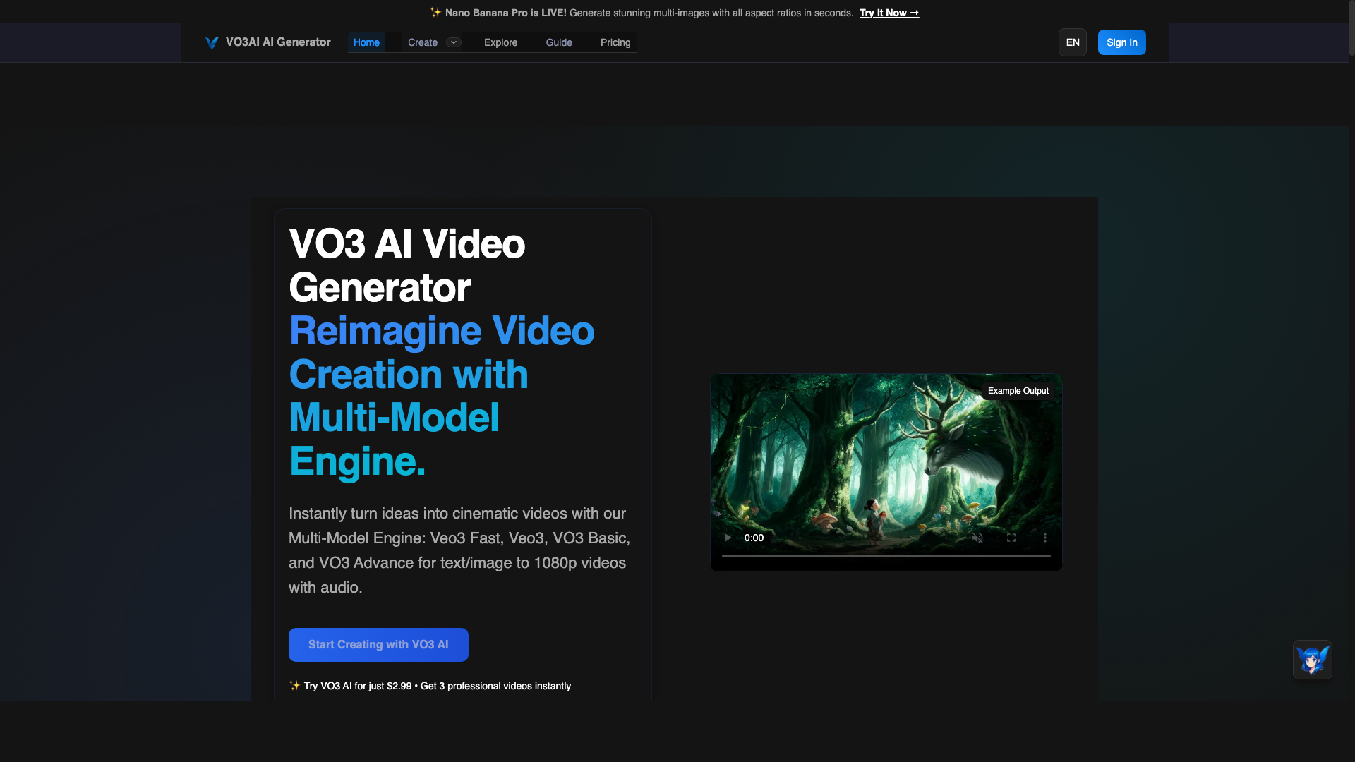This screenshot has height=762, width=1355.
Task: Toggle fullscreen on the example video
Action: pos(1011,537)
